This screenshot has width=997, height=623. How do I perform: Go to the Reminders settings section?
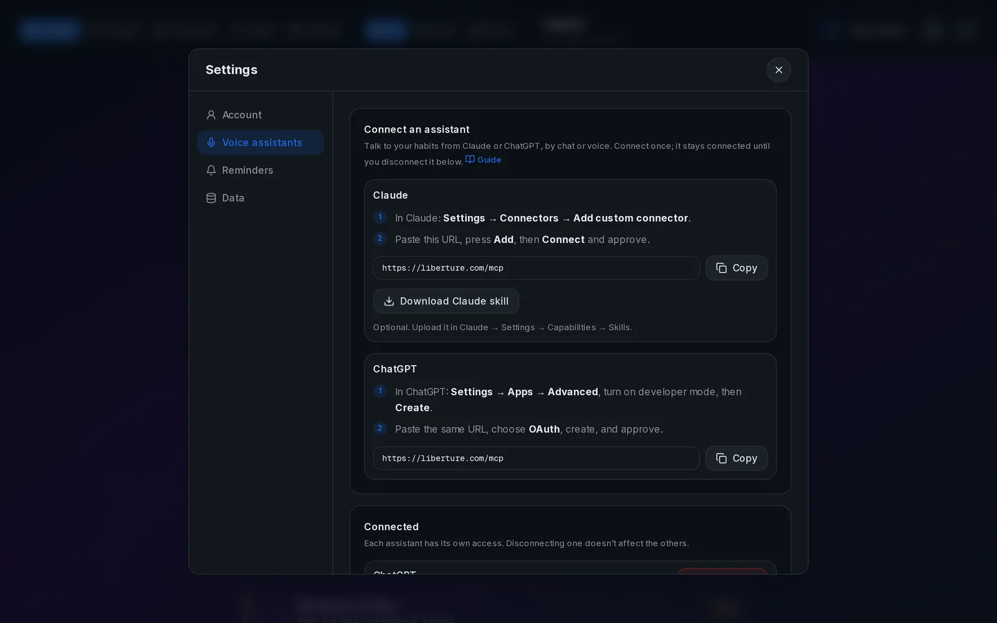coord(260,170)
